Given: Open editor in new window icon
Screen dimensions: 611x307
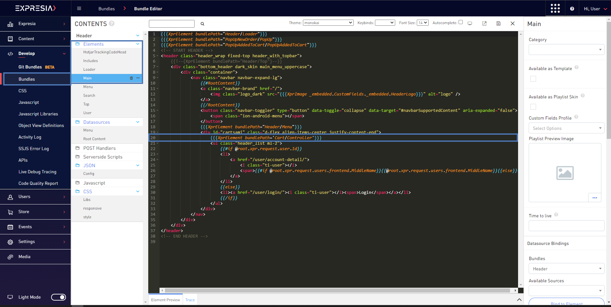Looking at the screenshot, I should [484, 23].
